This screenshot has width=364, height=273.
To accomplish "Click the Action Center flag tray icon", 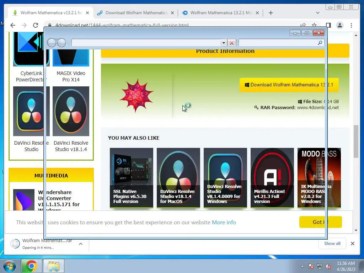I will pos(311,267).
